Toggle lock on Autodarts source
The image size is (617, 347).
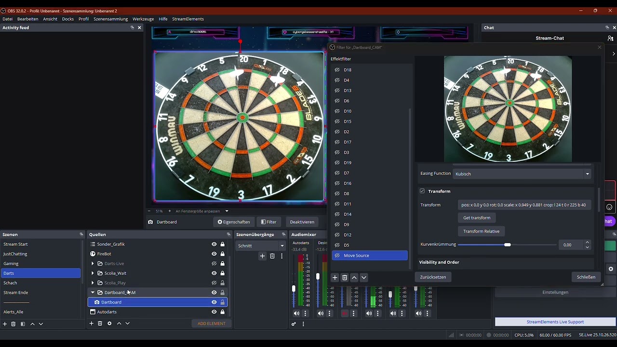click(x=222, y=312)
